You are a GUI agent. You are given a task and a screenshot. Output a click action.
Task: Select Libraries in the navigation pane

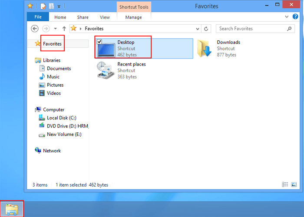pyautogui.click(x=52, y=60)
